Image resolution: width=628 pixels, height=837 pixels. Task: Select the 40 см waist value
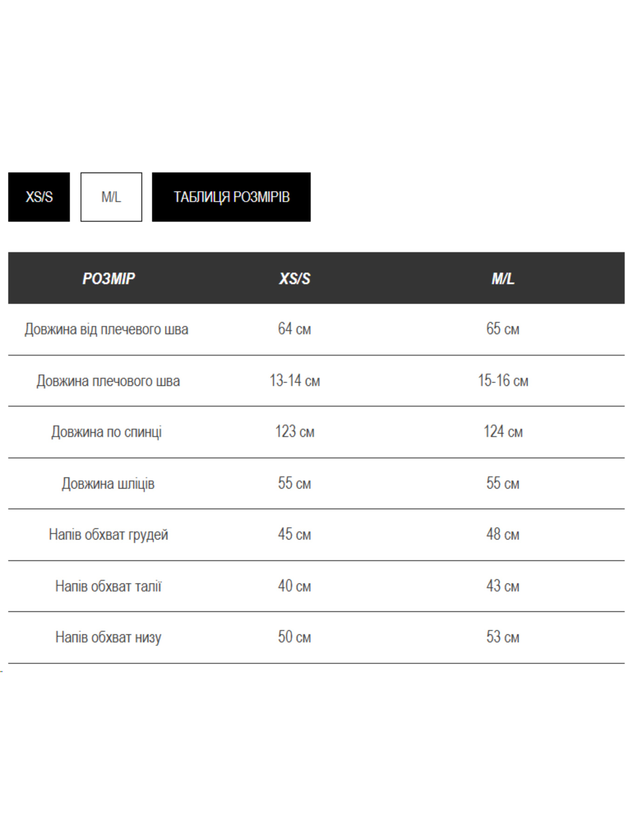click(294, 586)
